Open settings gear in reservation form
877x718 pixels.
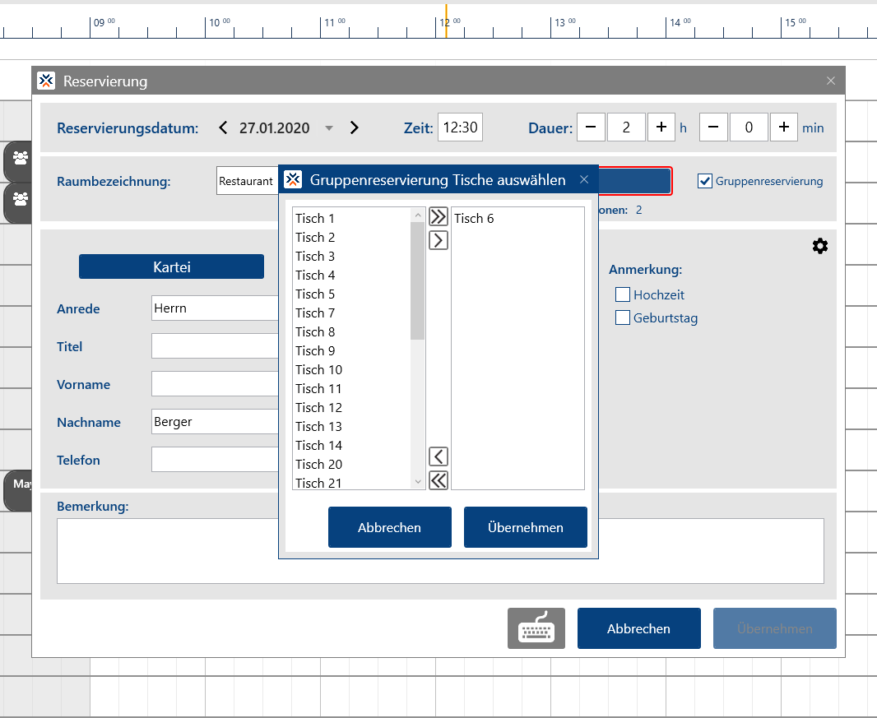(819, 246)
